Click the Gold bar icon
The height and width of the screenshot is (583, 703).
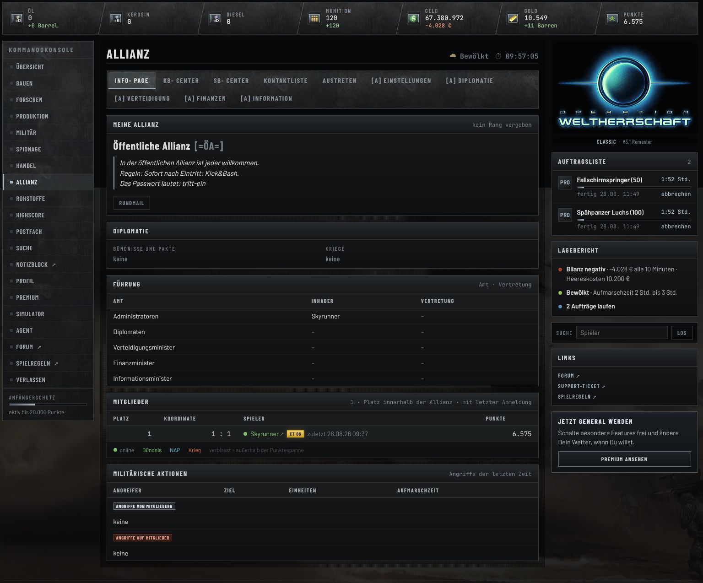[513, 18]
